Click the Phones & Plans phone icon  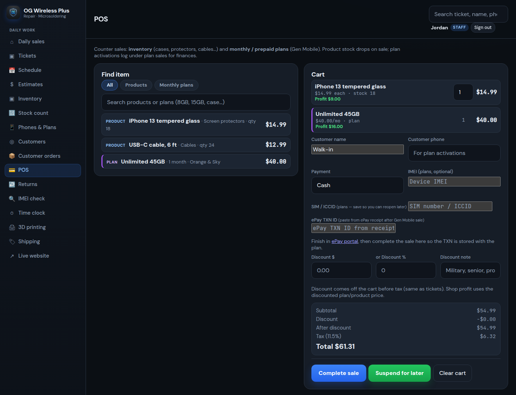point(12,127)
